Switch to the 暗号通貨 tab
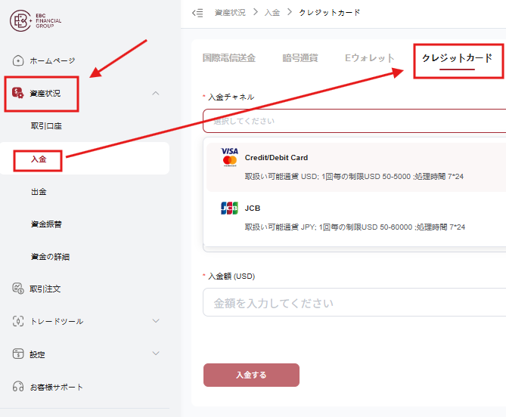Viewport: 506px width, 417px height. [x=300, y=58]
